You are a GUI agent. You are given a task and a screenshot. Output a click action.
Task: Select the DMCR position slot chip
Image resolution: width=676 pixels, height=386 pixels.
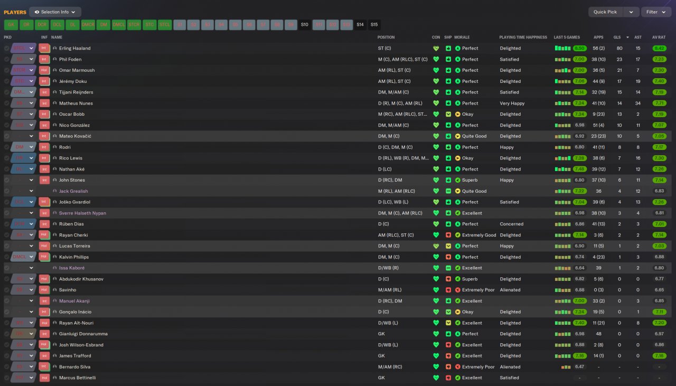(88, 25)
